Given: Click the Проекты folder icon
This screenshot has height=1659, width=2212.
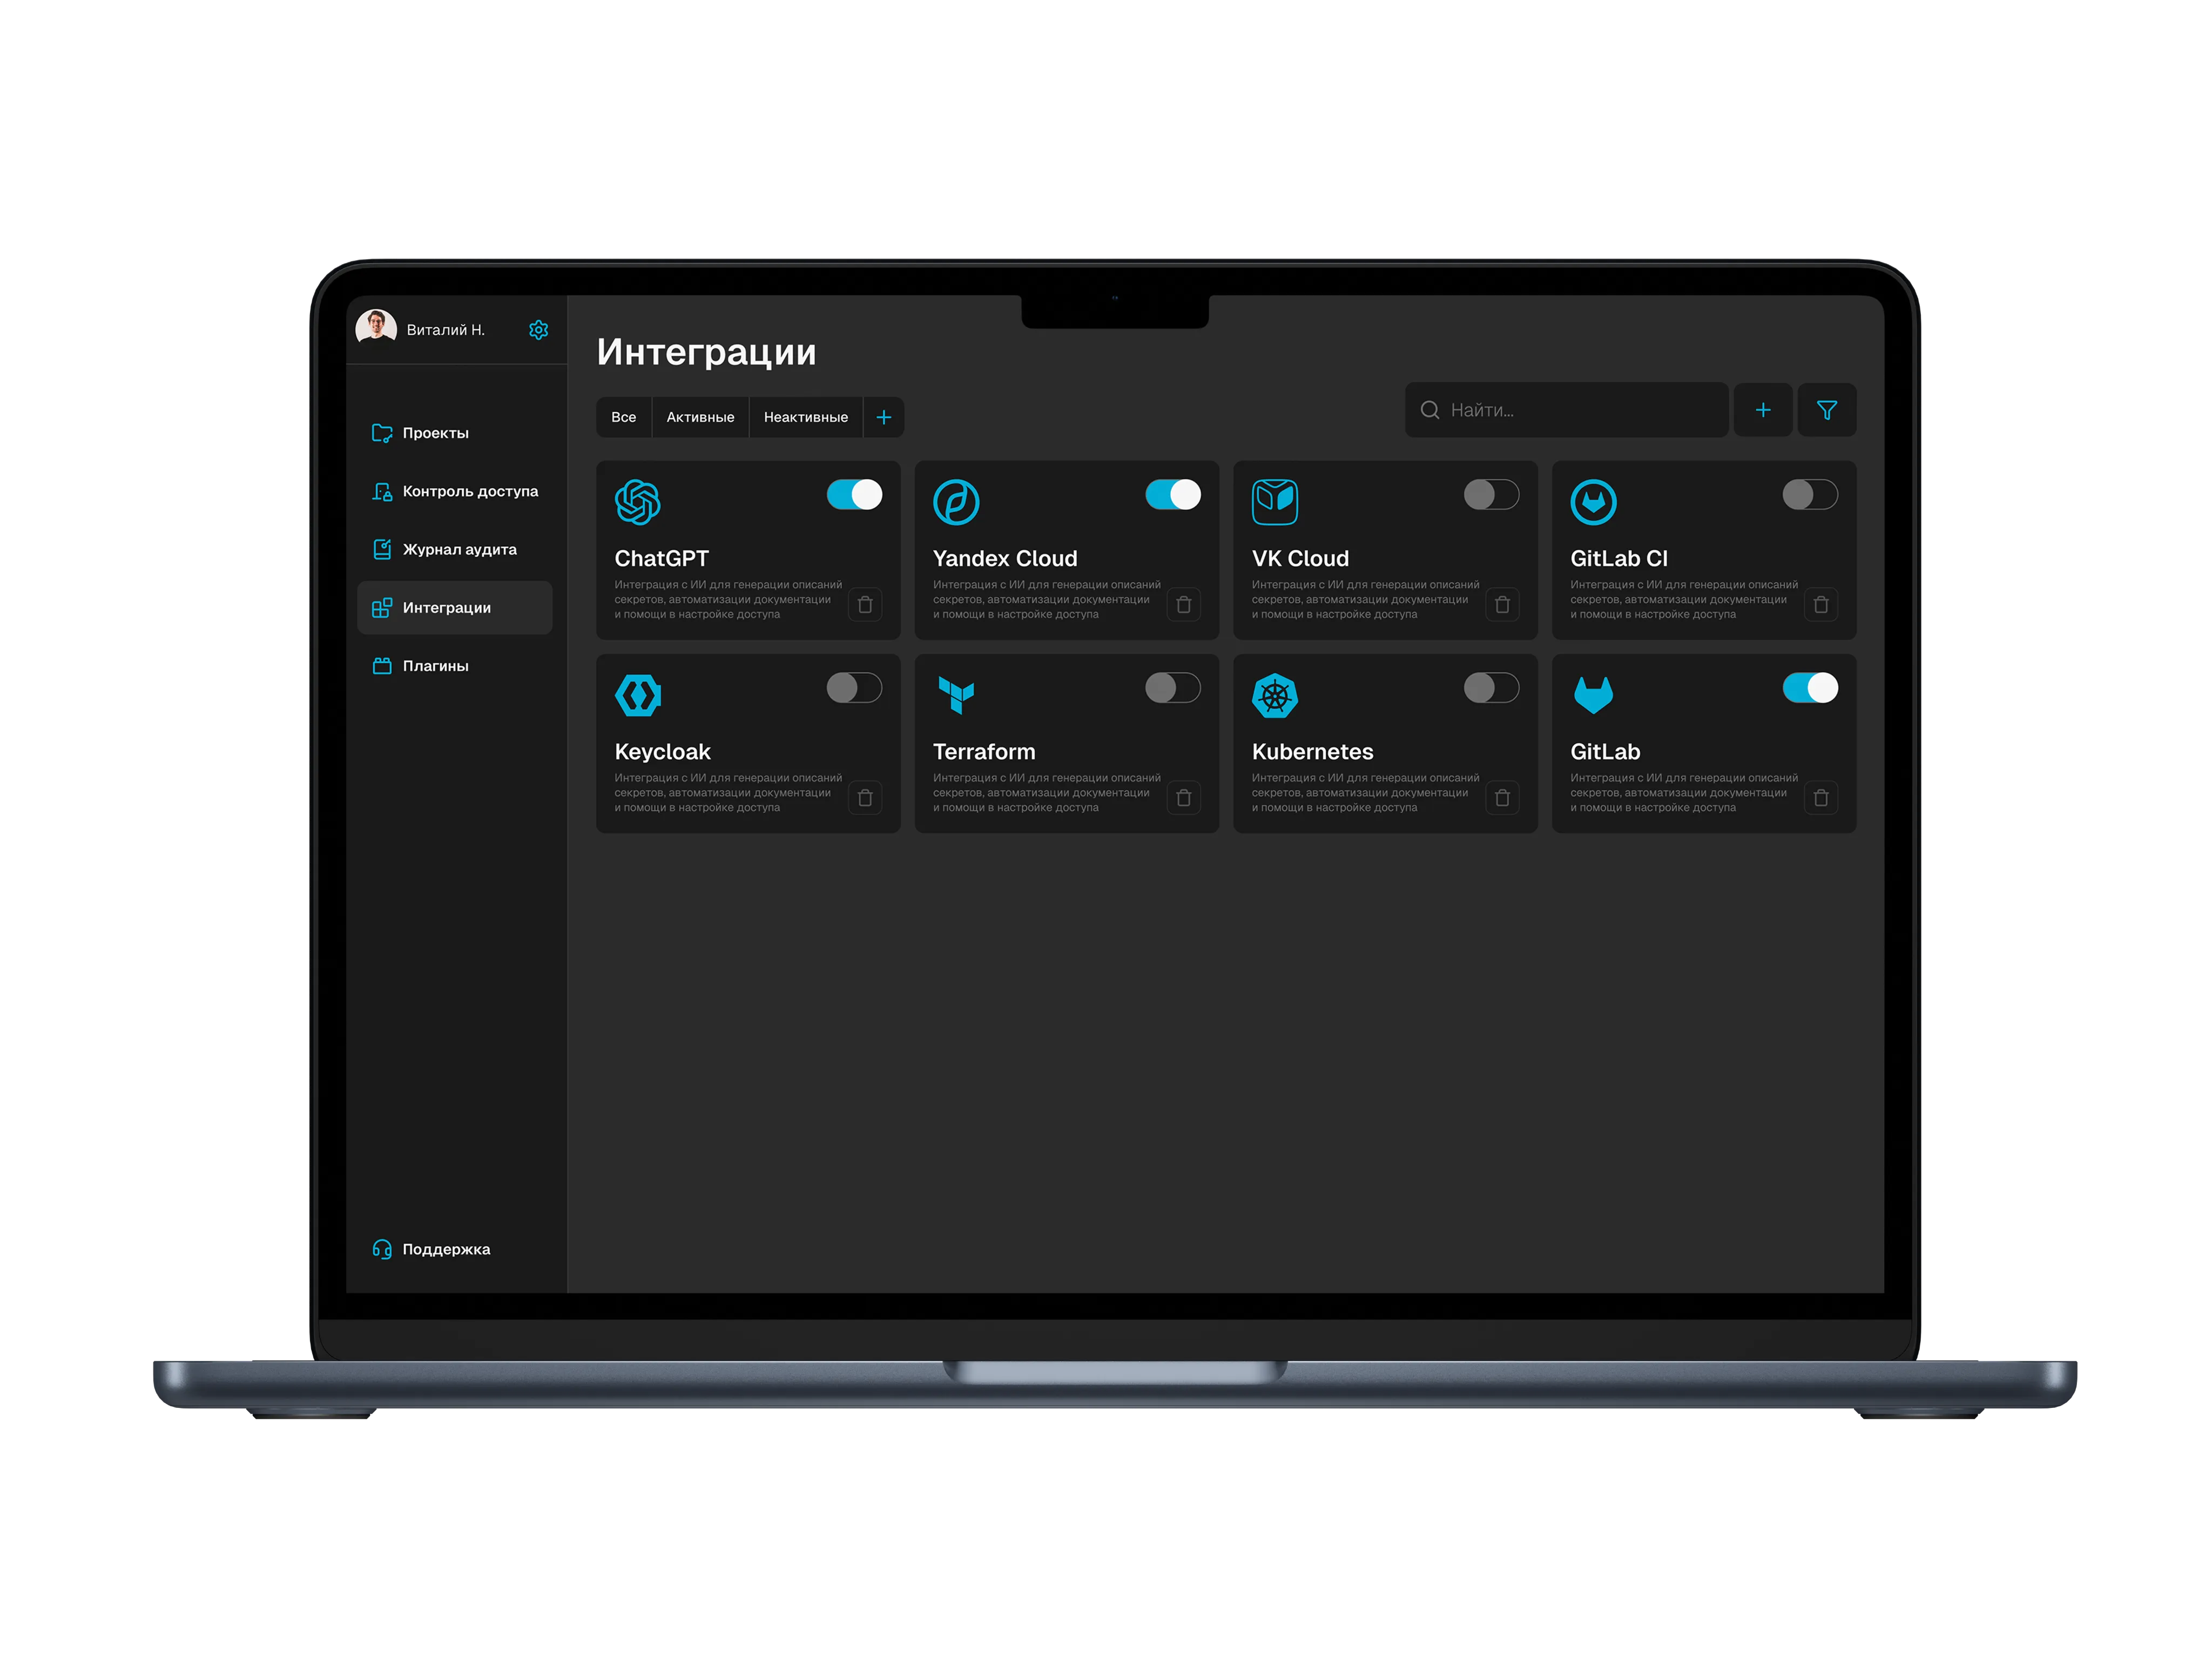Looking at the screenshot, I should (x=382, y=433).
